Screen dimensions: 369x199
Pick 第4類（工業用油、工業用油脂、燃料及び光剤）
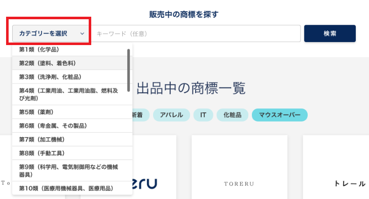pyautogui.click(x=72, y=94)
